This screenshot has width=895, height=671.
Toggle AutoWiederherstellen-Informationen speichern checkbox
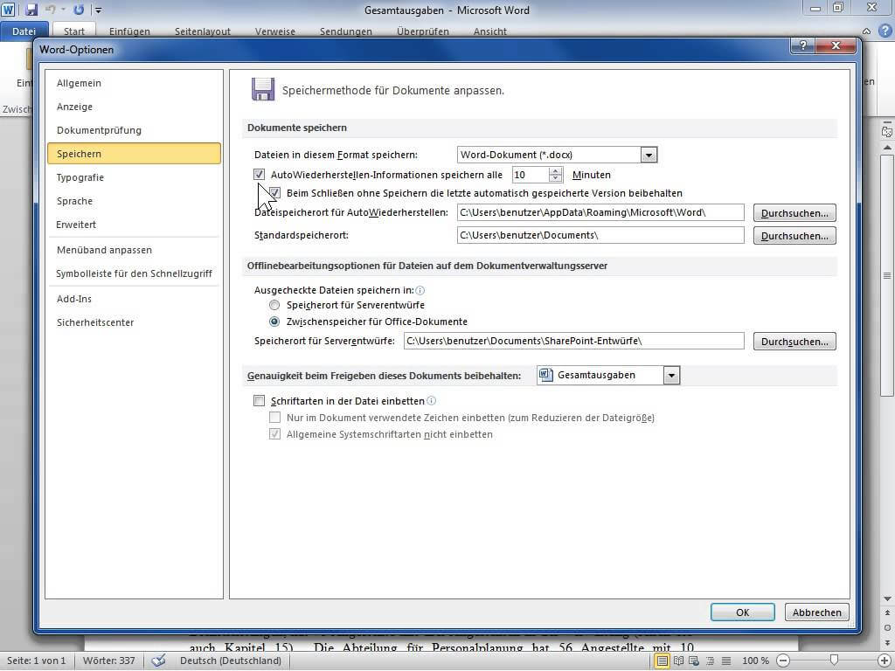259,175
